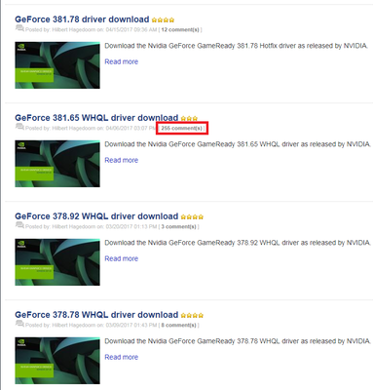Click Read more under 381.65 WHQL description
Screen dimensions: 373x390
tap(121, 160)
